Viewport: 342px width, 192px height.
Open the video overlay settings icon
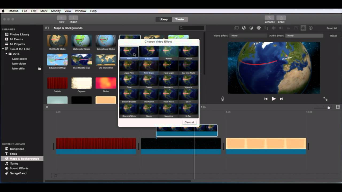click(236, 28)
